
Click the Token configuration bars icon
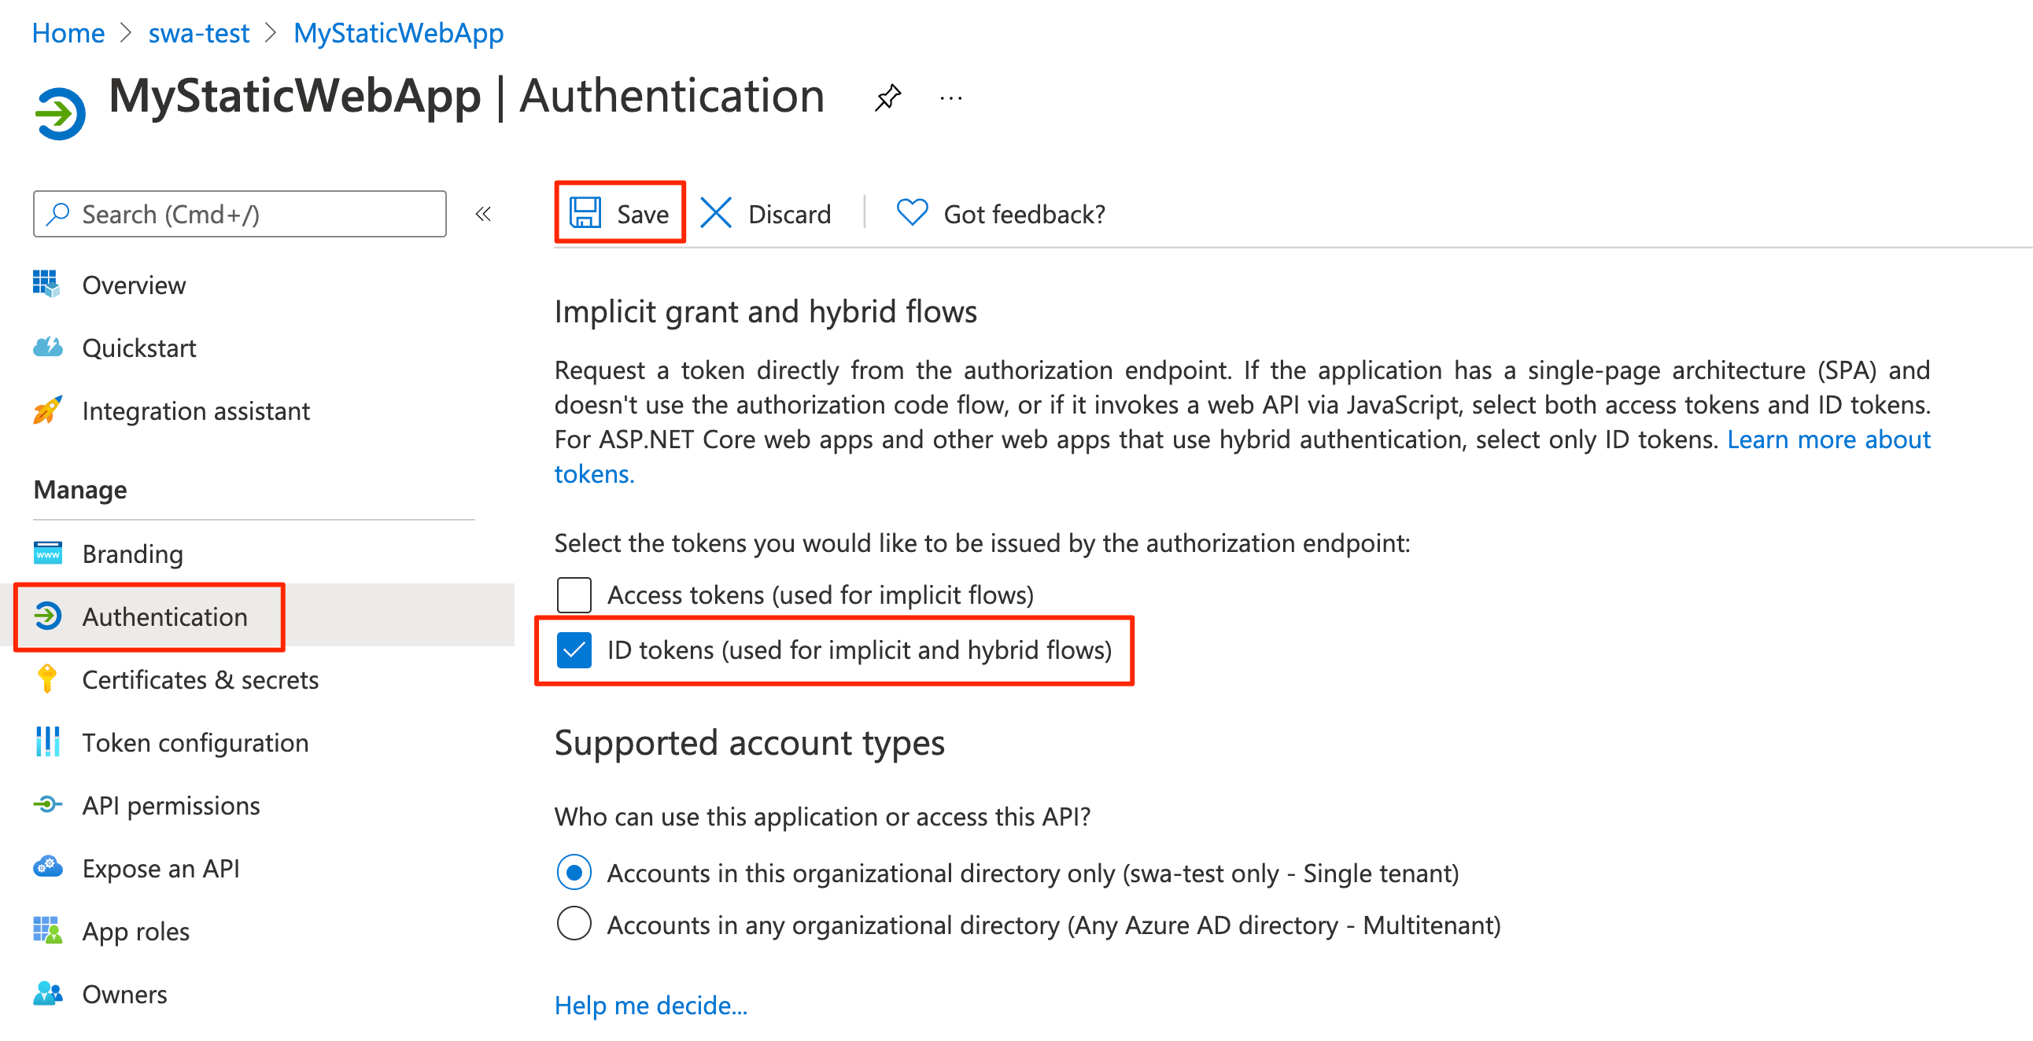click(x=47, y=742)
